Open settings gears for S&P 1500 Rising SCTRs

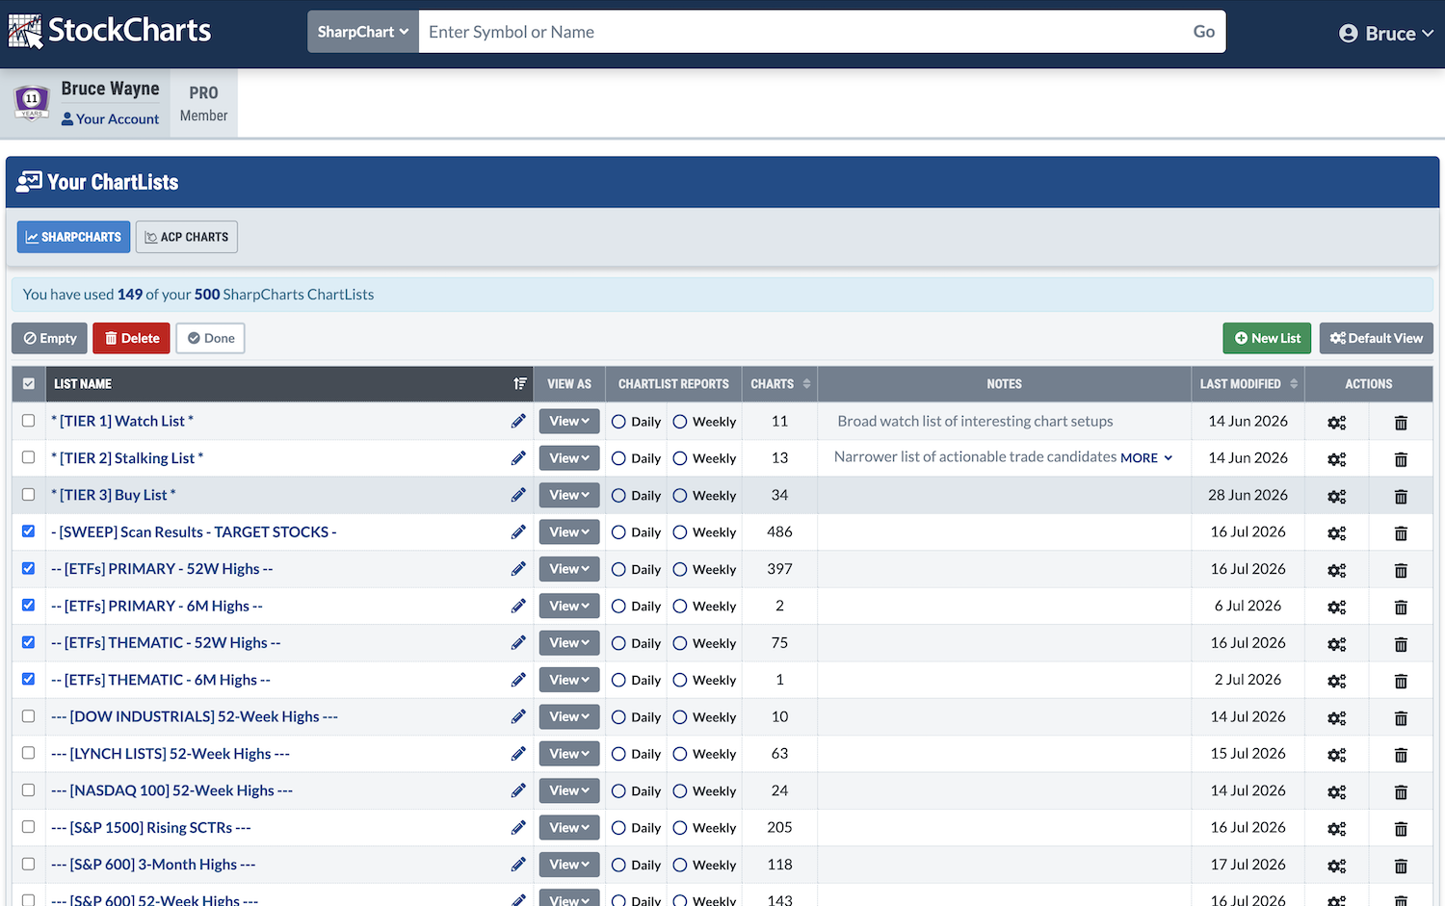[x=1337, y=829]
